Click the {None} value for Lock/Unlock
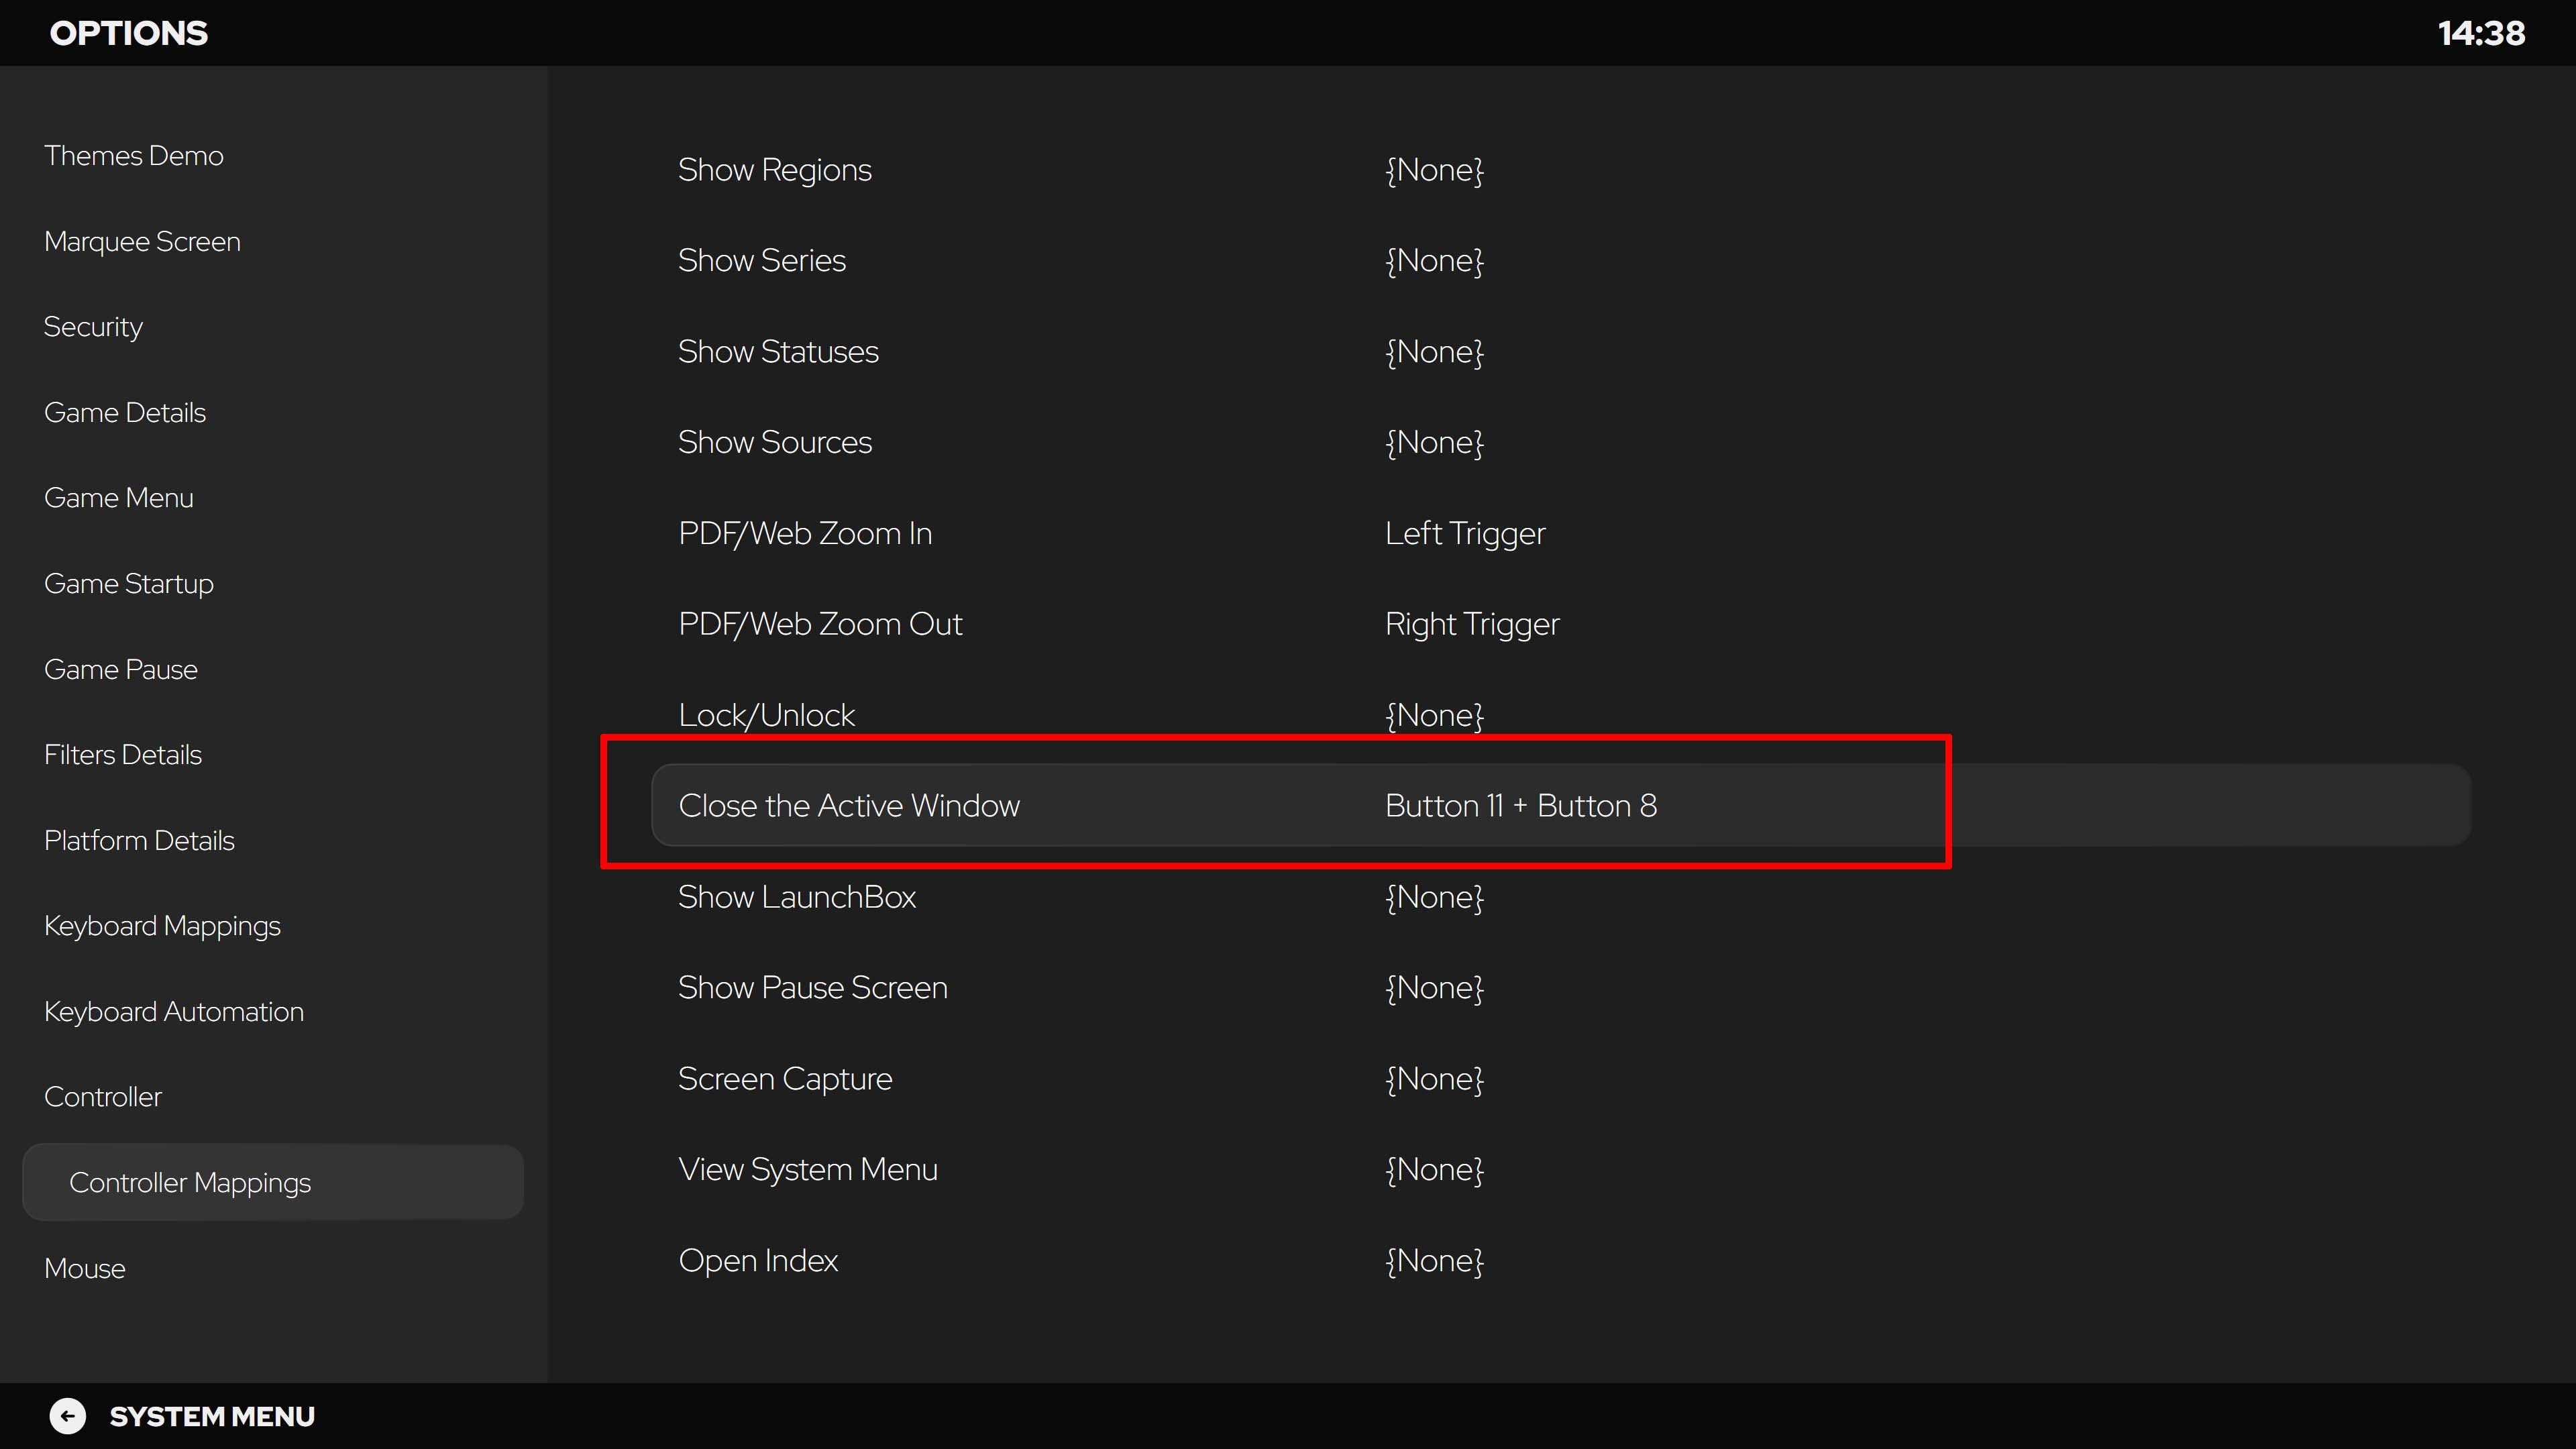 point(1434,715)
